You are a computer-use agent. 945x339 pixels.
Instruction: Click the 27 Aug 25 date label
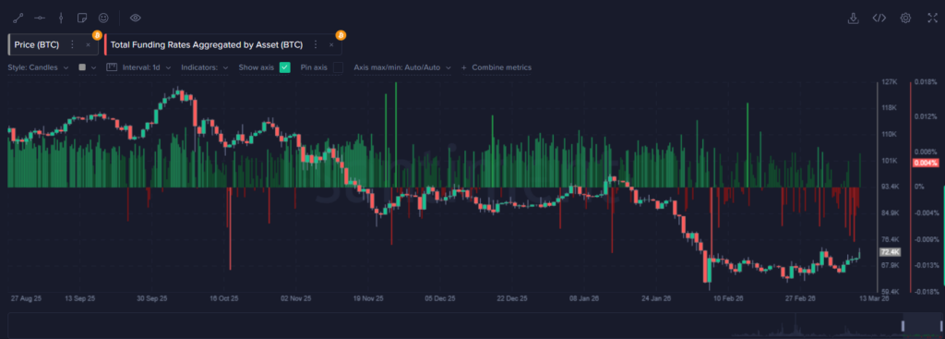[27, 298]
